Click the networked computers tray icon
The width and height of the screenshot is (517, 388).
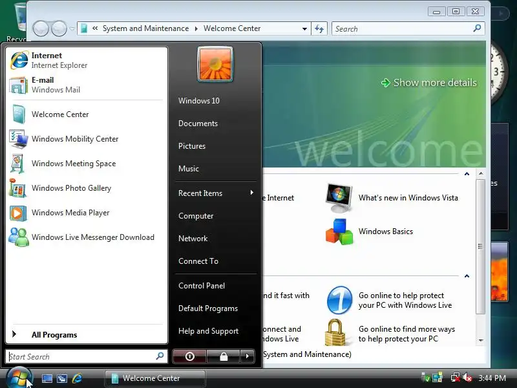point(438,378)
